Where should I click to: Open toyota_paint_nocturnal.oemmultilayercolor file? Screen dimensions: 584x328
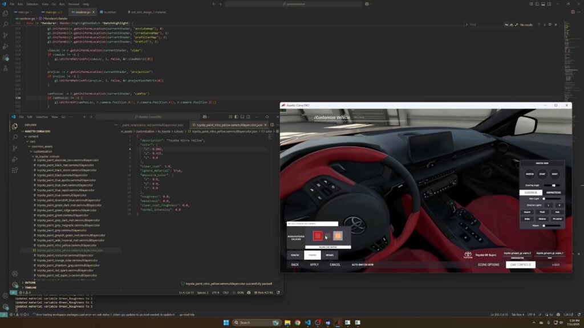[x=64, y=256]
